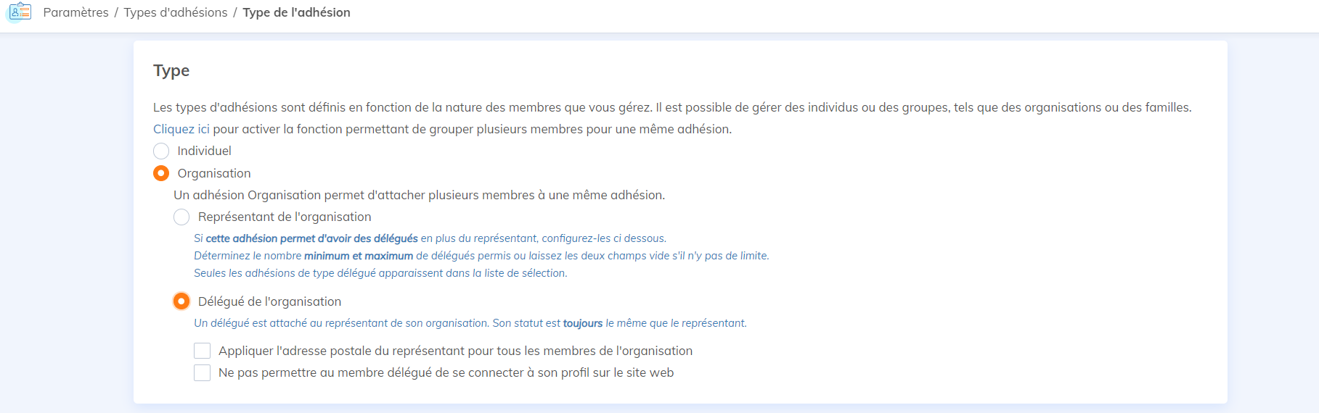
Task: Enable the representative's postal address checkbox
Action: pyautogui.click(x=202, y=351)
